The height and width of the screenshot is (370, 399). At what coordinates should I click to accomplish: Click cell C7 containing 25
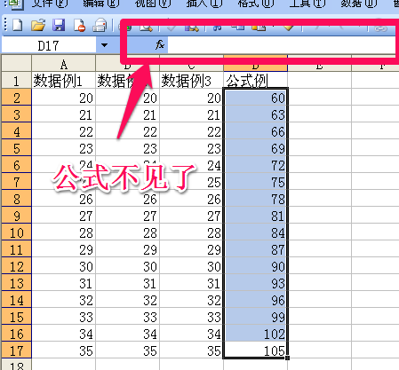point(191,182)
